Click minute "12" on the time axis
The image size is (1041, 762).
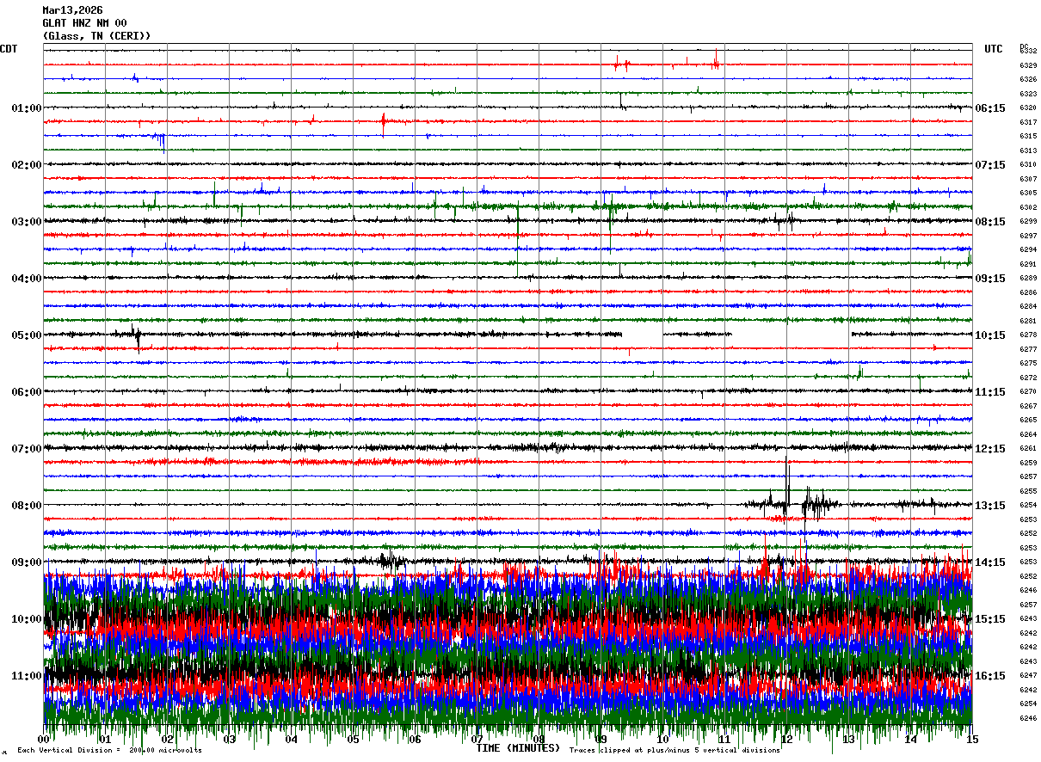786,740
